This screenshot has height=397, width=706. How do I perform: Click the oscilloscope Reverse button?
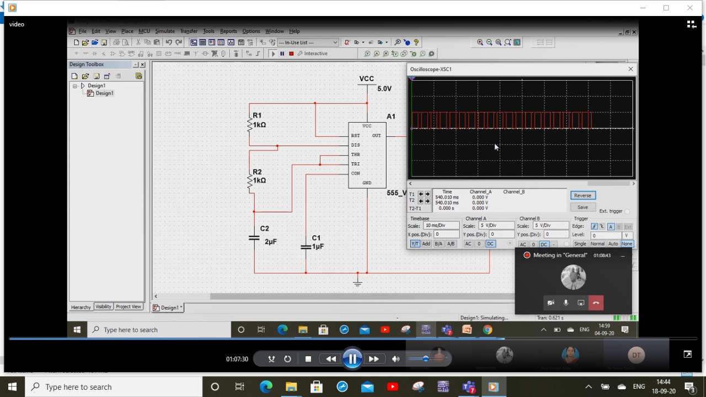click(x=582, y=195)
